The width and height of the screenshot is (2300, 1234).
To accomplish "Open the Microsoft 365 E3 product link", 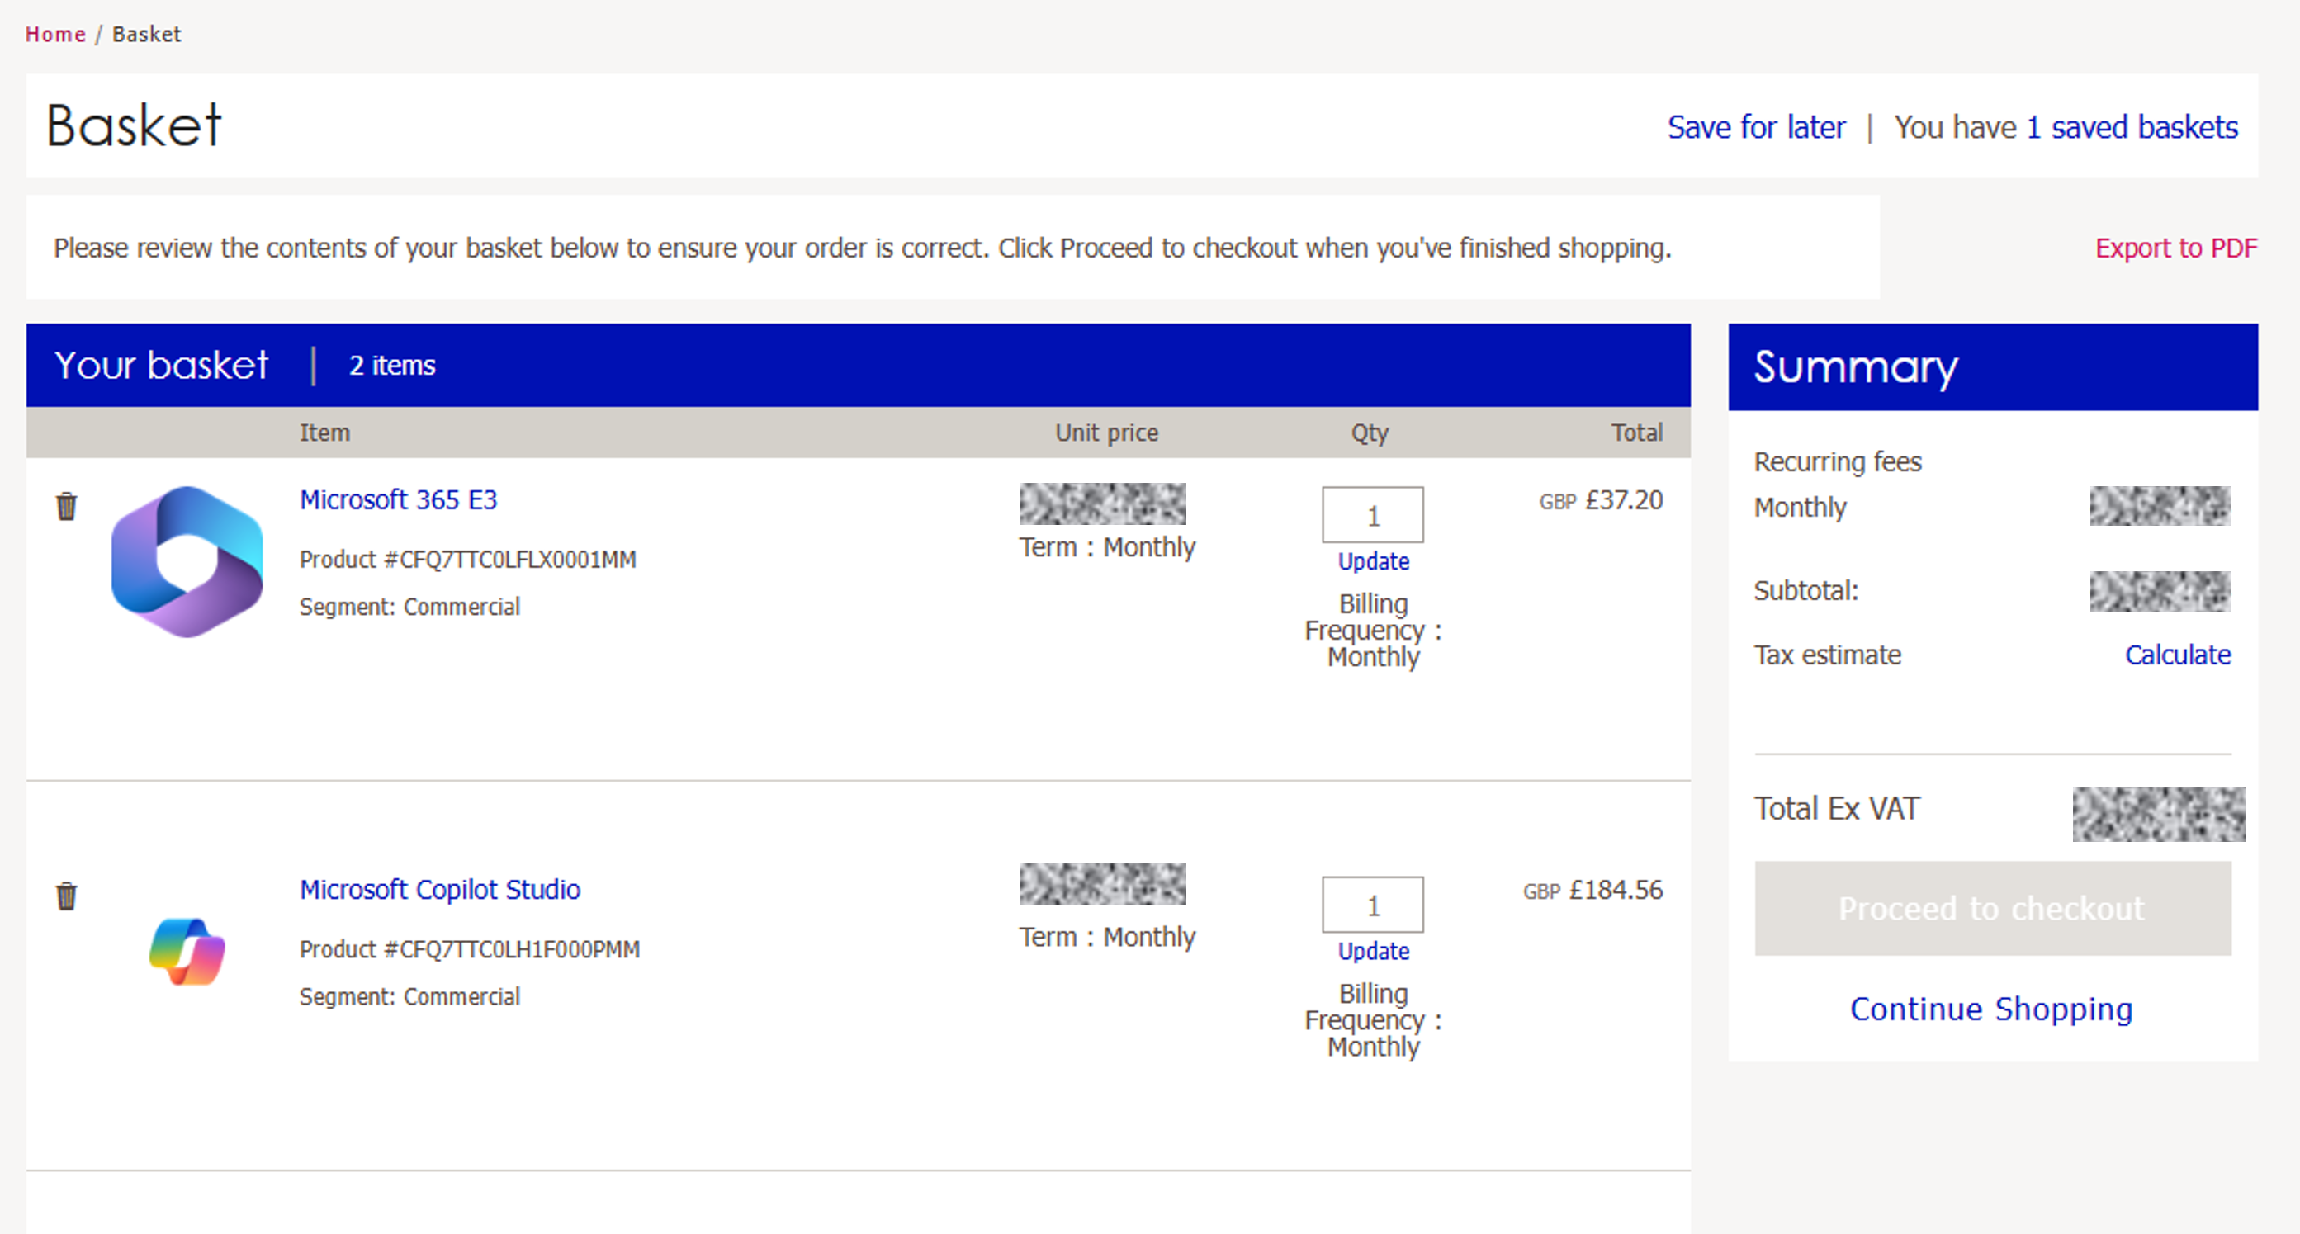I will tap(398, 500).
